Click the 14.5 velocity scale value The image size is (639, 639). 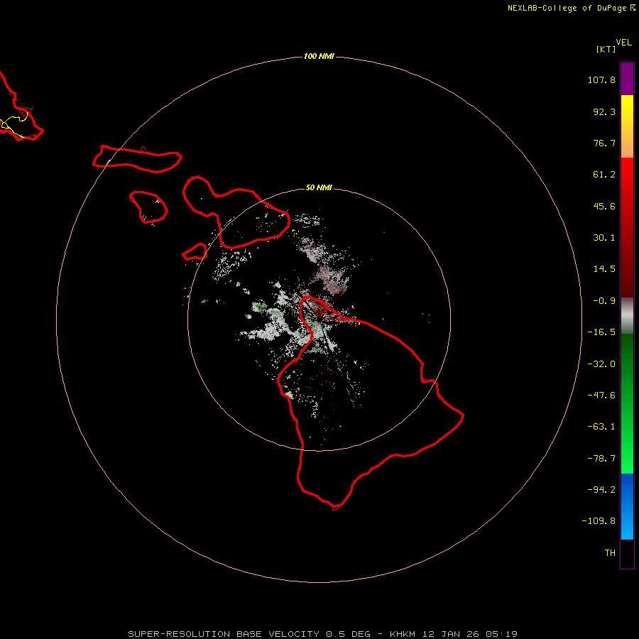coord(604,269)
